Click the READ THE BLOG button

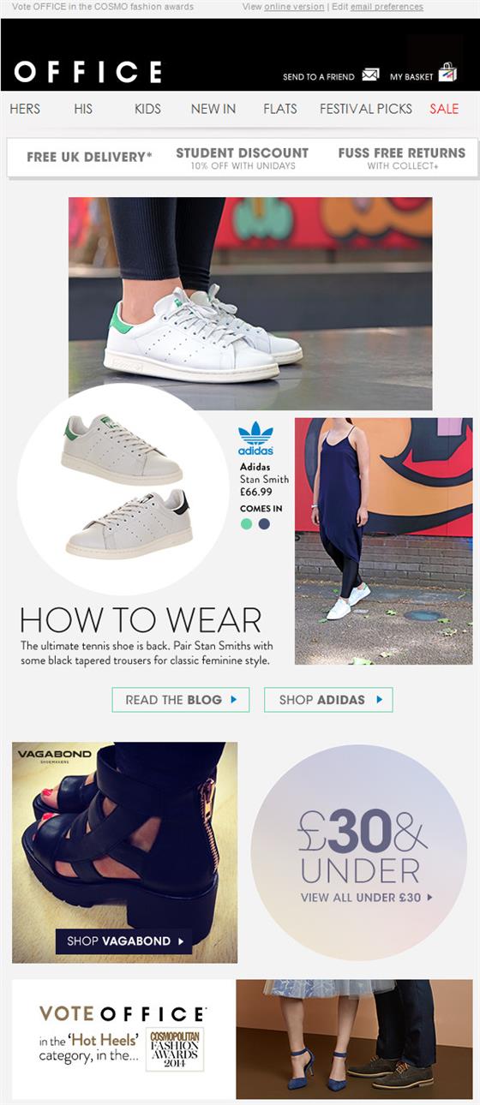(181, 700)
